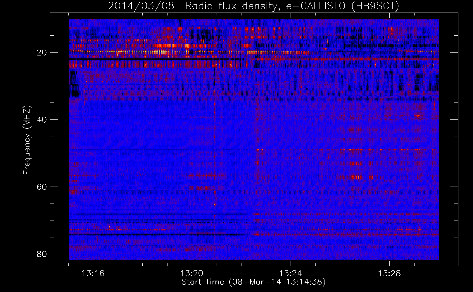Viewport: 473px width, 292px height.
Task: Click the date '2014/03/08' in the title
Action: (x=141, y=6)
